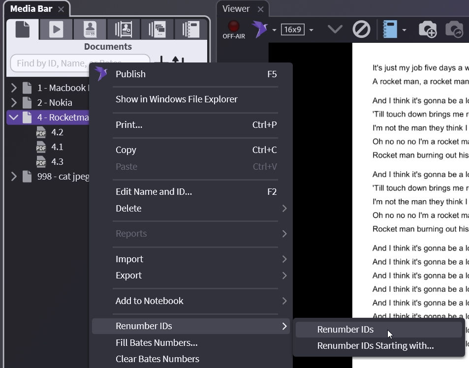Viewport: 469px width, 368px height.
Task: Click the camera with plus snapshot icon
Action: [x=427, y=30]
